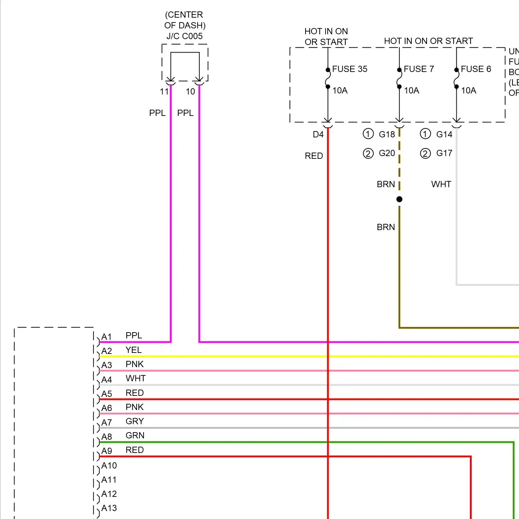Screen dimensions: 519x519
Task: Click the WHT label below G17
Action: [x=441, y=184]
